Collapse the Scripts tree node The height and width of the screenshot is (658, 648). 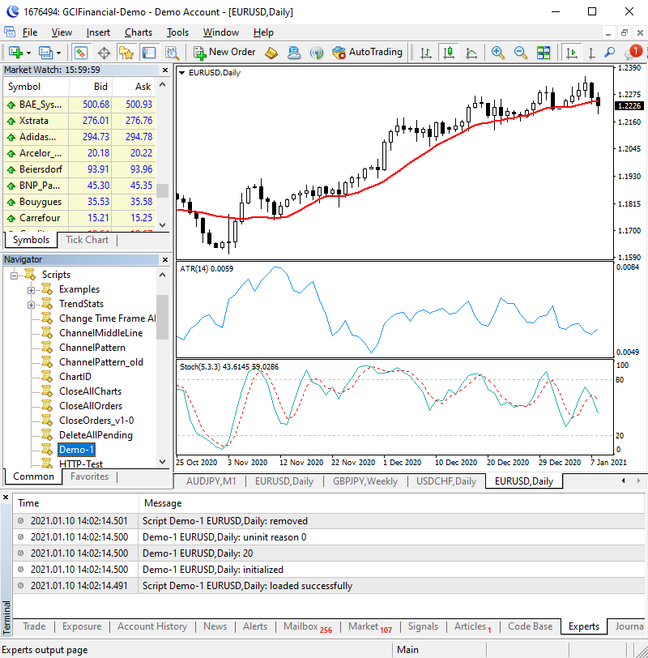click(13, 274)
